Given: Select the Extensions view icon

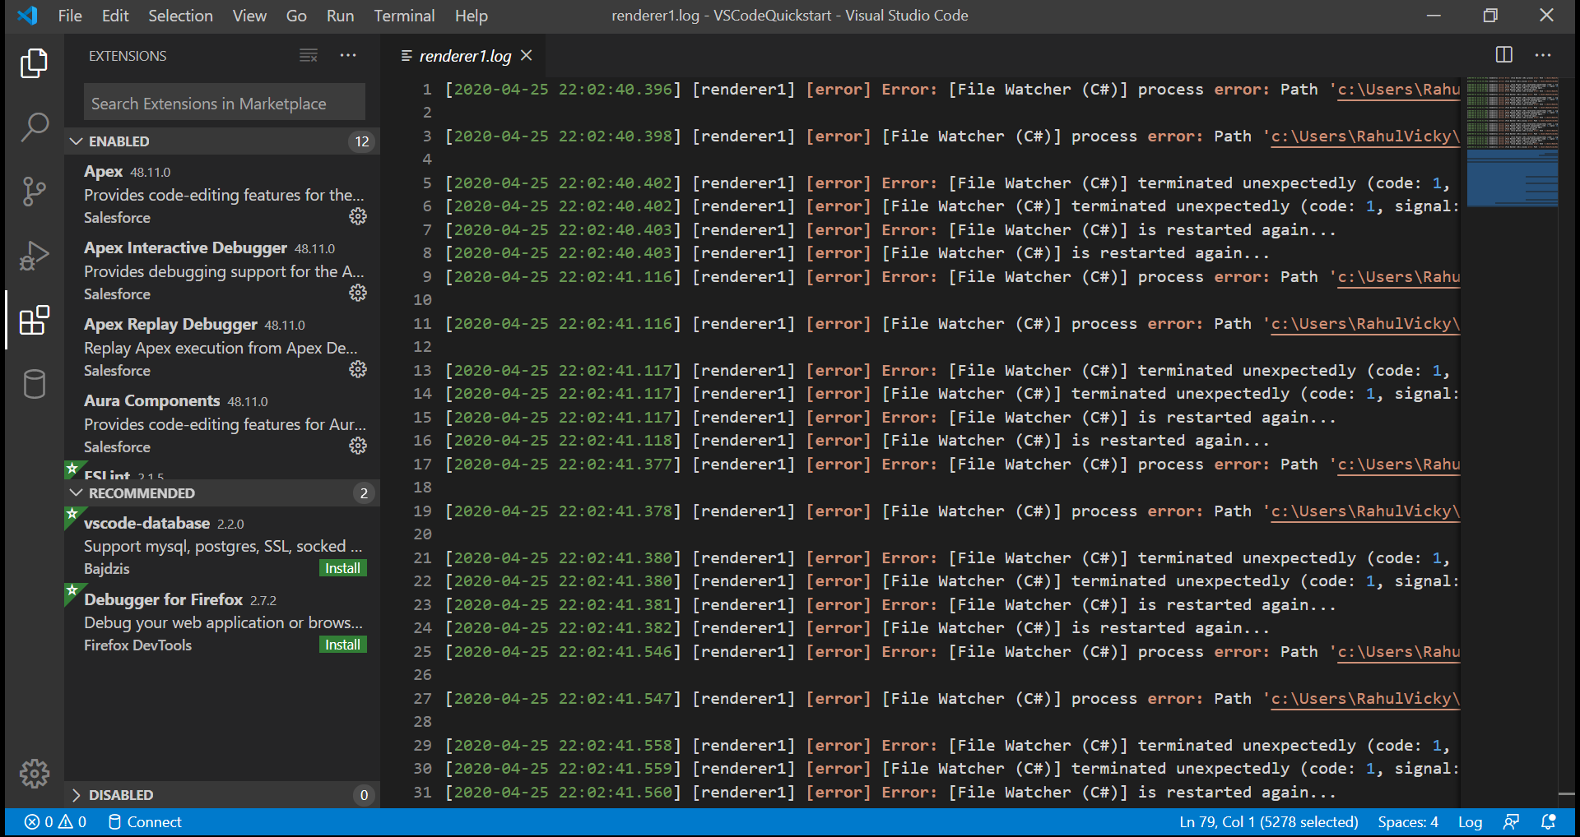Looking at the screenshot, I should click(34, 320).
